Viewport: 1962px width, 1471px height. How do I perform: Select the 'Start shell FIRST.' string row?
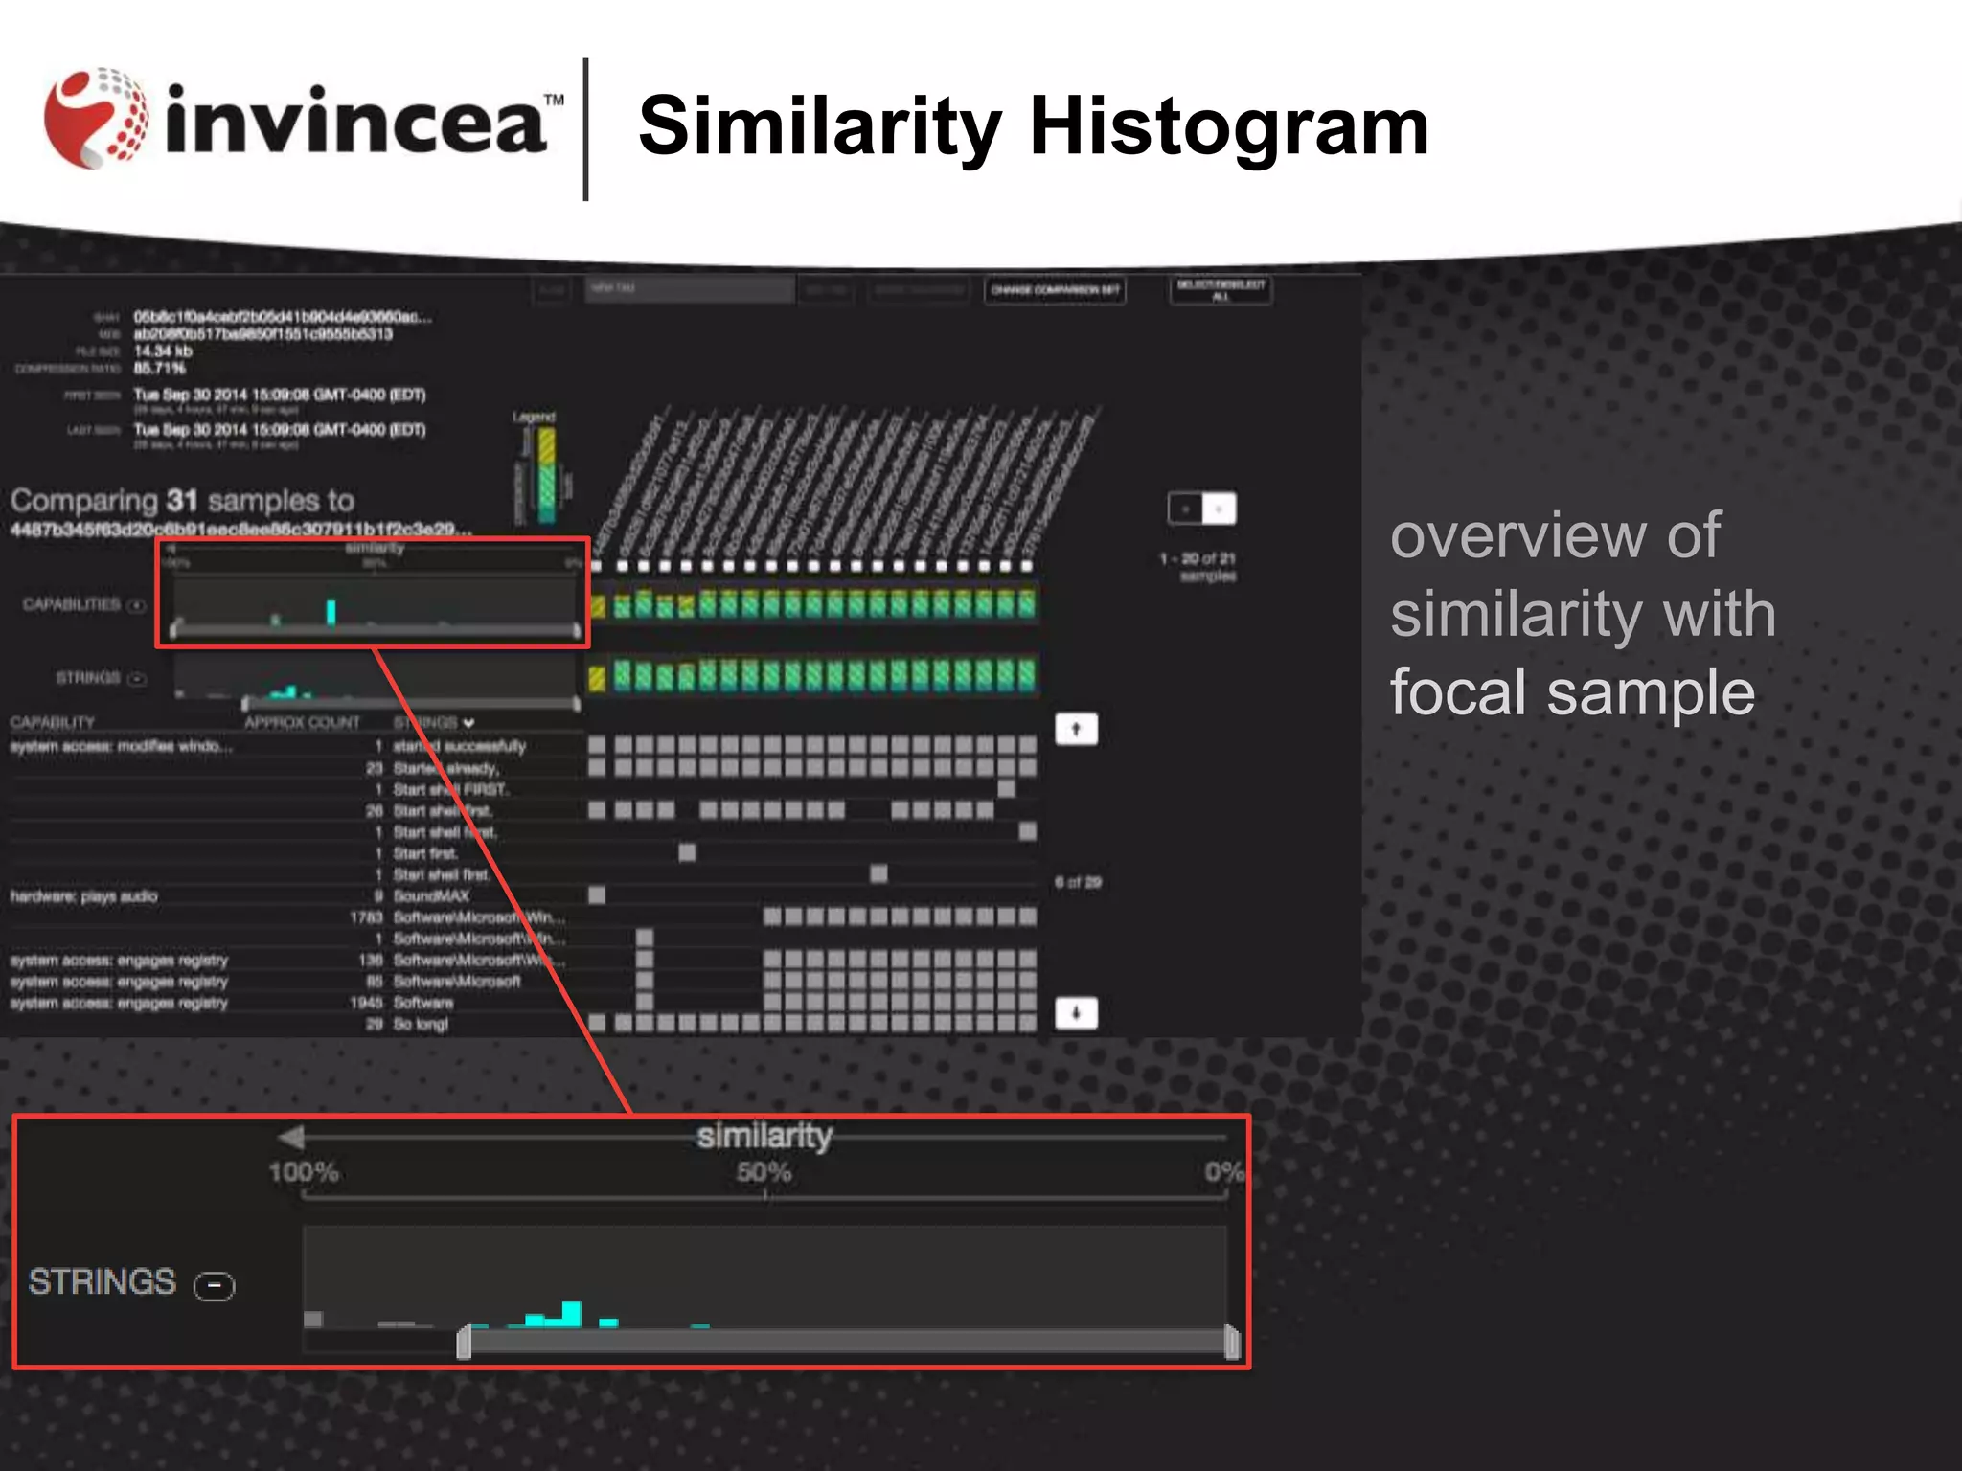(x=451, y=790)
